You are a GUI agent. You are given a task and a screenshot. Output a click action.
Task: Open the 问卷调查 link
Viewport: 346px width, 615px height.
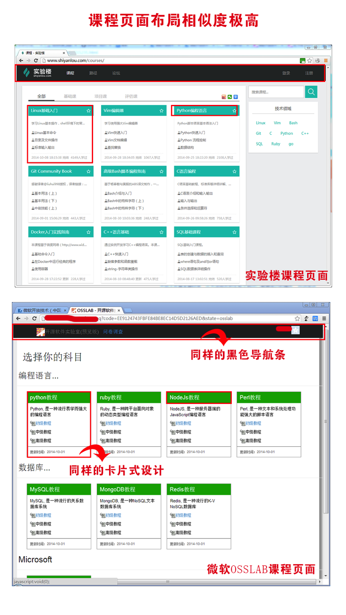(x=113, y=332)
